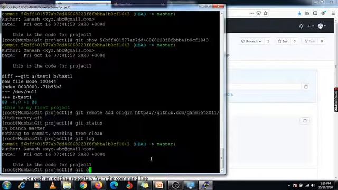Click watchers count 1 on GitHub
This screenshot has width=338, height=190.
coord(268,41)
